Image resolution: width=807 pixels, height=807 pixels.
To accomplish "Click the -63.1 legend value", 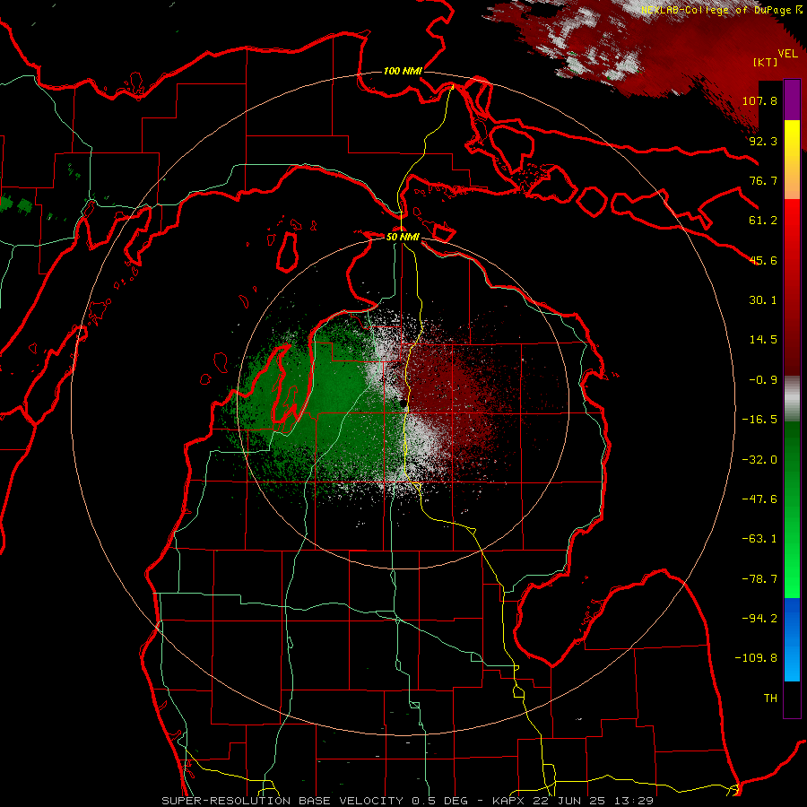I will tap(759, 539).
